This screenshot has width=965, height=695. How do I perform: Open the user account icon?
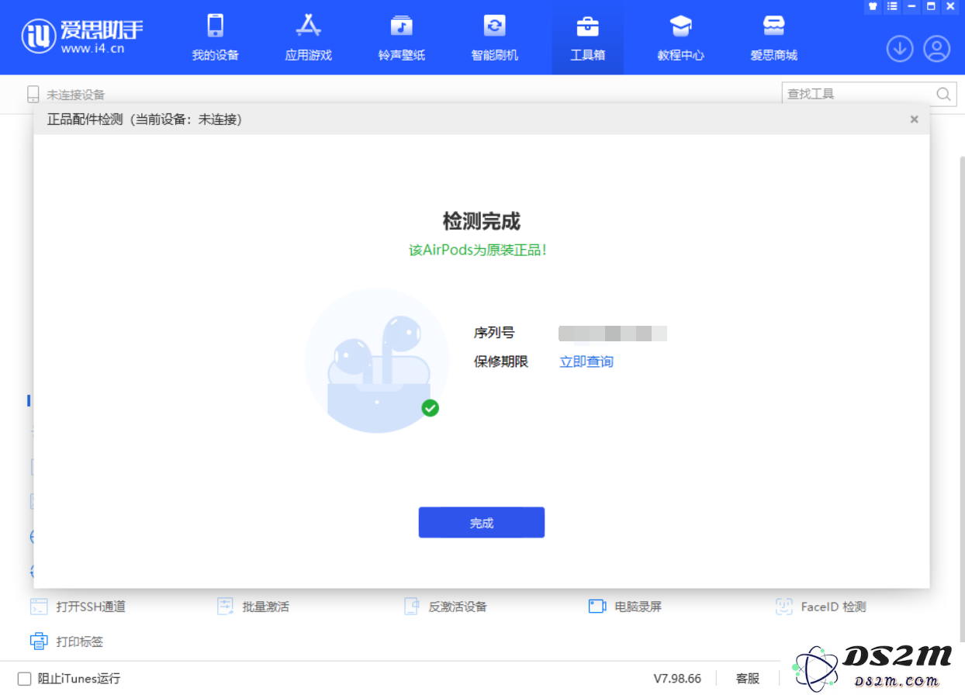point(937,49)
